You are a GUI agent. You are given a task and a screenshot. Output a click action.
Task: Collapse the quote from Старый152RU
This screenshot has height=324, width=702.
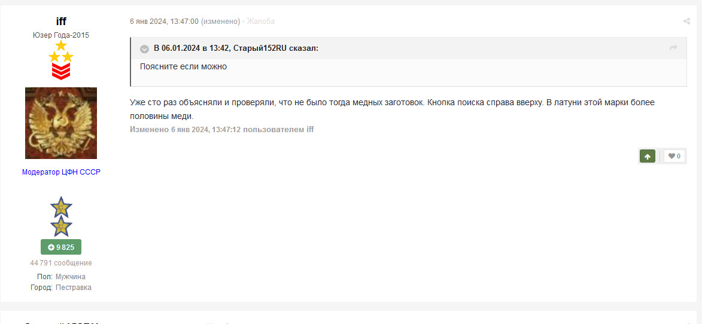coord(144,48)
